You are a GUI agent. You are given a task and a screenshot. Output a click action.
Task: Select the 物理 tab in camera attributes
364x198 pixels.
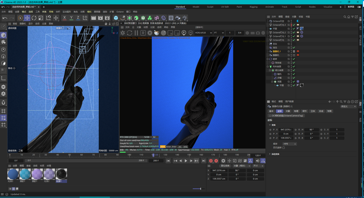click(296, 111)
